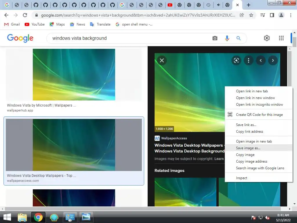This screenshot has width=297, height=223.
Task: Select Open link in new tab
Action: pyautogui.click(x=258, y=91)
